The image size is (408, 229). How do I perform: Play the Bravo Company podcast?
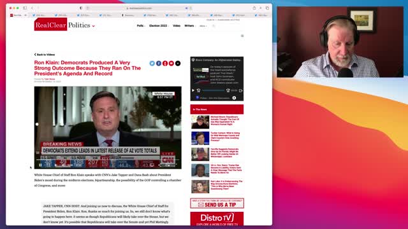point(193,90)
